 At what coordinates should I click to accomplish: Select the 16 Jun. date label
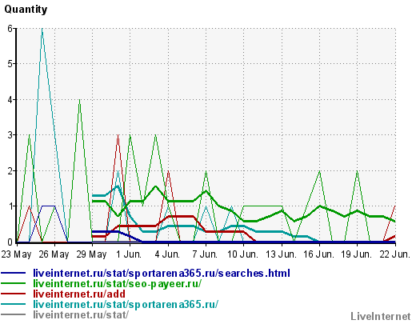coord(318,254)
